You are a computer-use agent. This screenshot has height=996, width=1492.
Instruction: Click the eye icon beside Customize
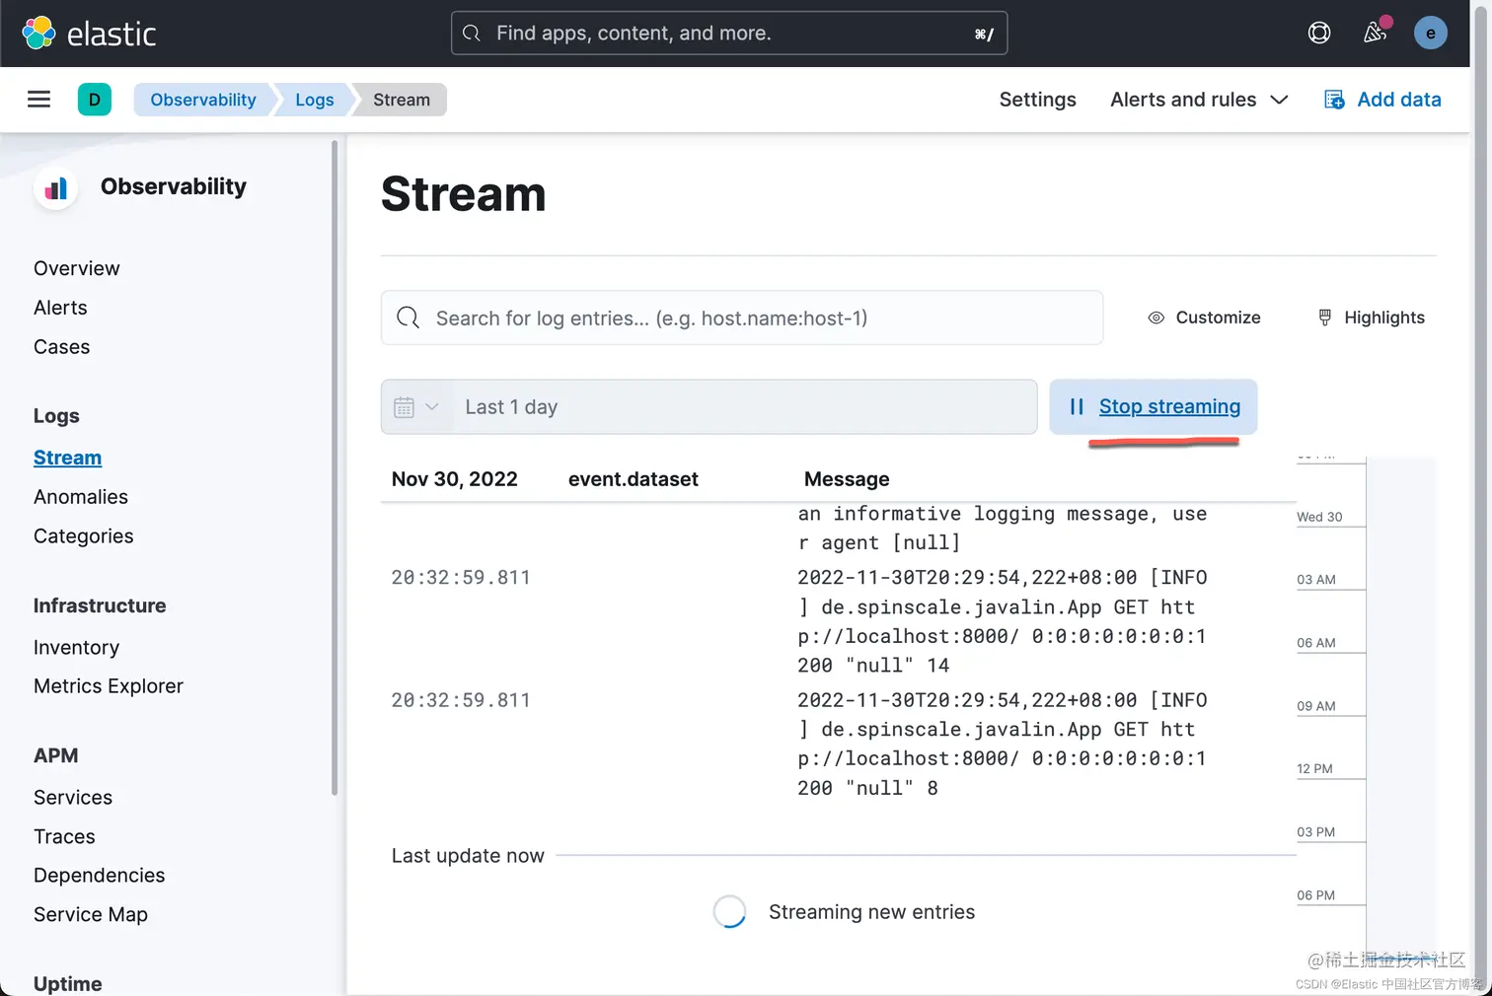(x=1156, y=318)
